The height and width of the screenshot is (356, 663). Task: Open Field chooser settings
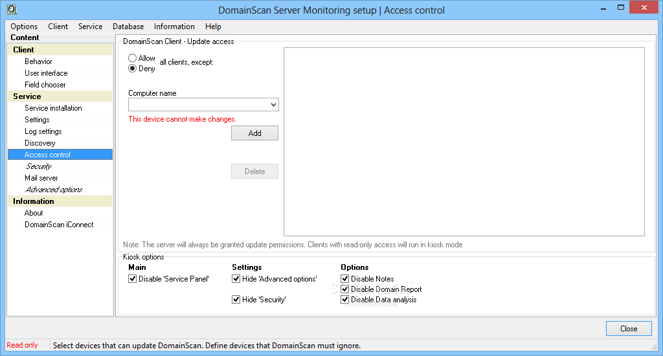(x=45, y=85)
